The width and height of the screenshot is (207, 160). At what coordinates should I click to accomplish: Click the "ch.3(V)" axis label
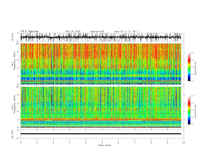(13, 134)
